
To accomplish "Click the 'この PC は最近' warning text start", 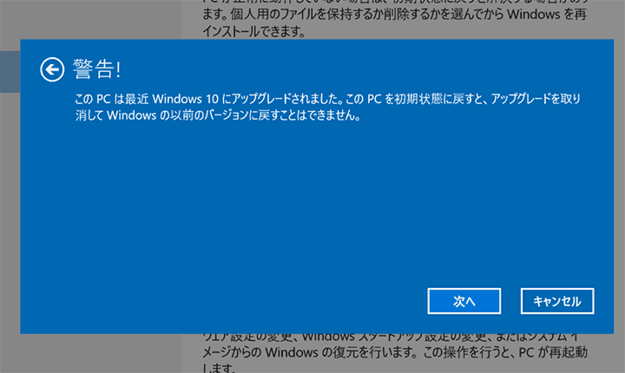I will point(112,99).
